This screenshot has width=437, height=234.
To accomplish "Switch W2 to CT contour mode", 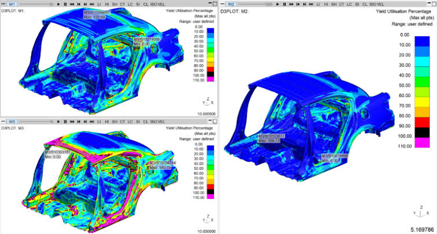I will tap(342, 4).
